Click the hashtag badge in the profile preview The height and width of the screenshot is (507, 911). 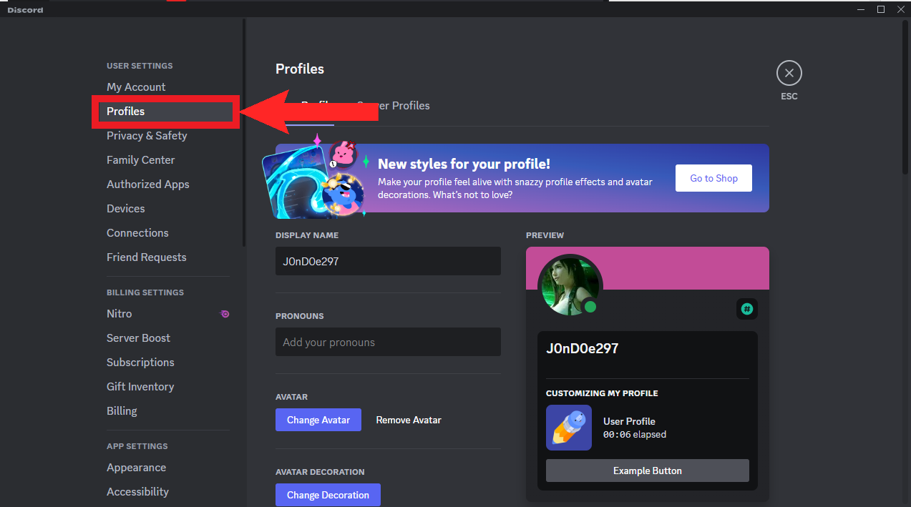point(746,309)
